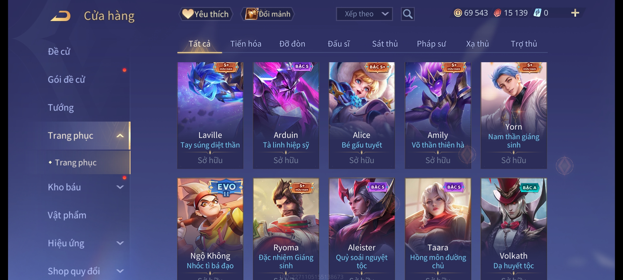Image resolution: width=623 pixels, height=280 pixels.
Task: Tap the plus icon to add currency
Action: [x=575, y=13]
